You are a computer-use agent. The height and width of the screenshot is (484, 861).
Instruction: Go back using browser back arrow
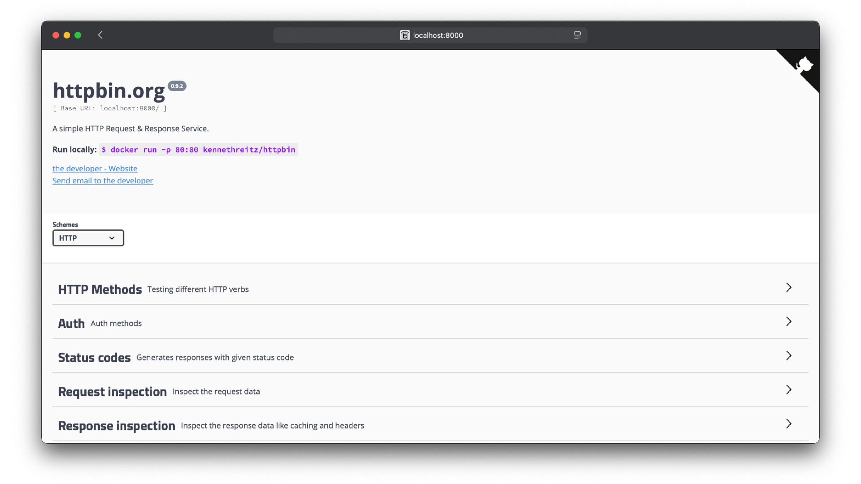tap(100, 35)
